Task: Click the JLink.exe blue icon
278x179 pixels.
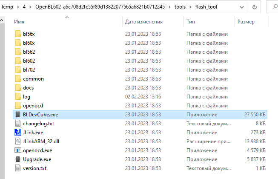Action: tap(18, 133)
